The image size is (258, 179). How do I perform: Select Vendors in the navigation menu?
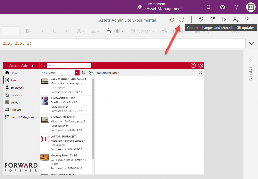click(15, 102)
